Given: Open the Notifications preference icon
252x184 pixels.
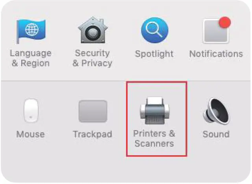Looking at the screenshot, I should pos(217,30).
